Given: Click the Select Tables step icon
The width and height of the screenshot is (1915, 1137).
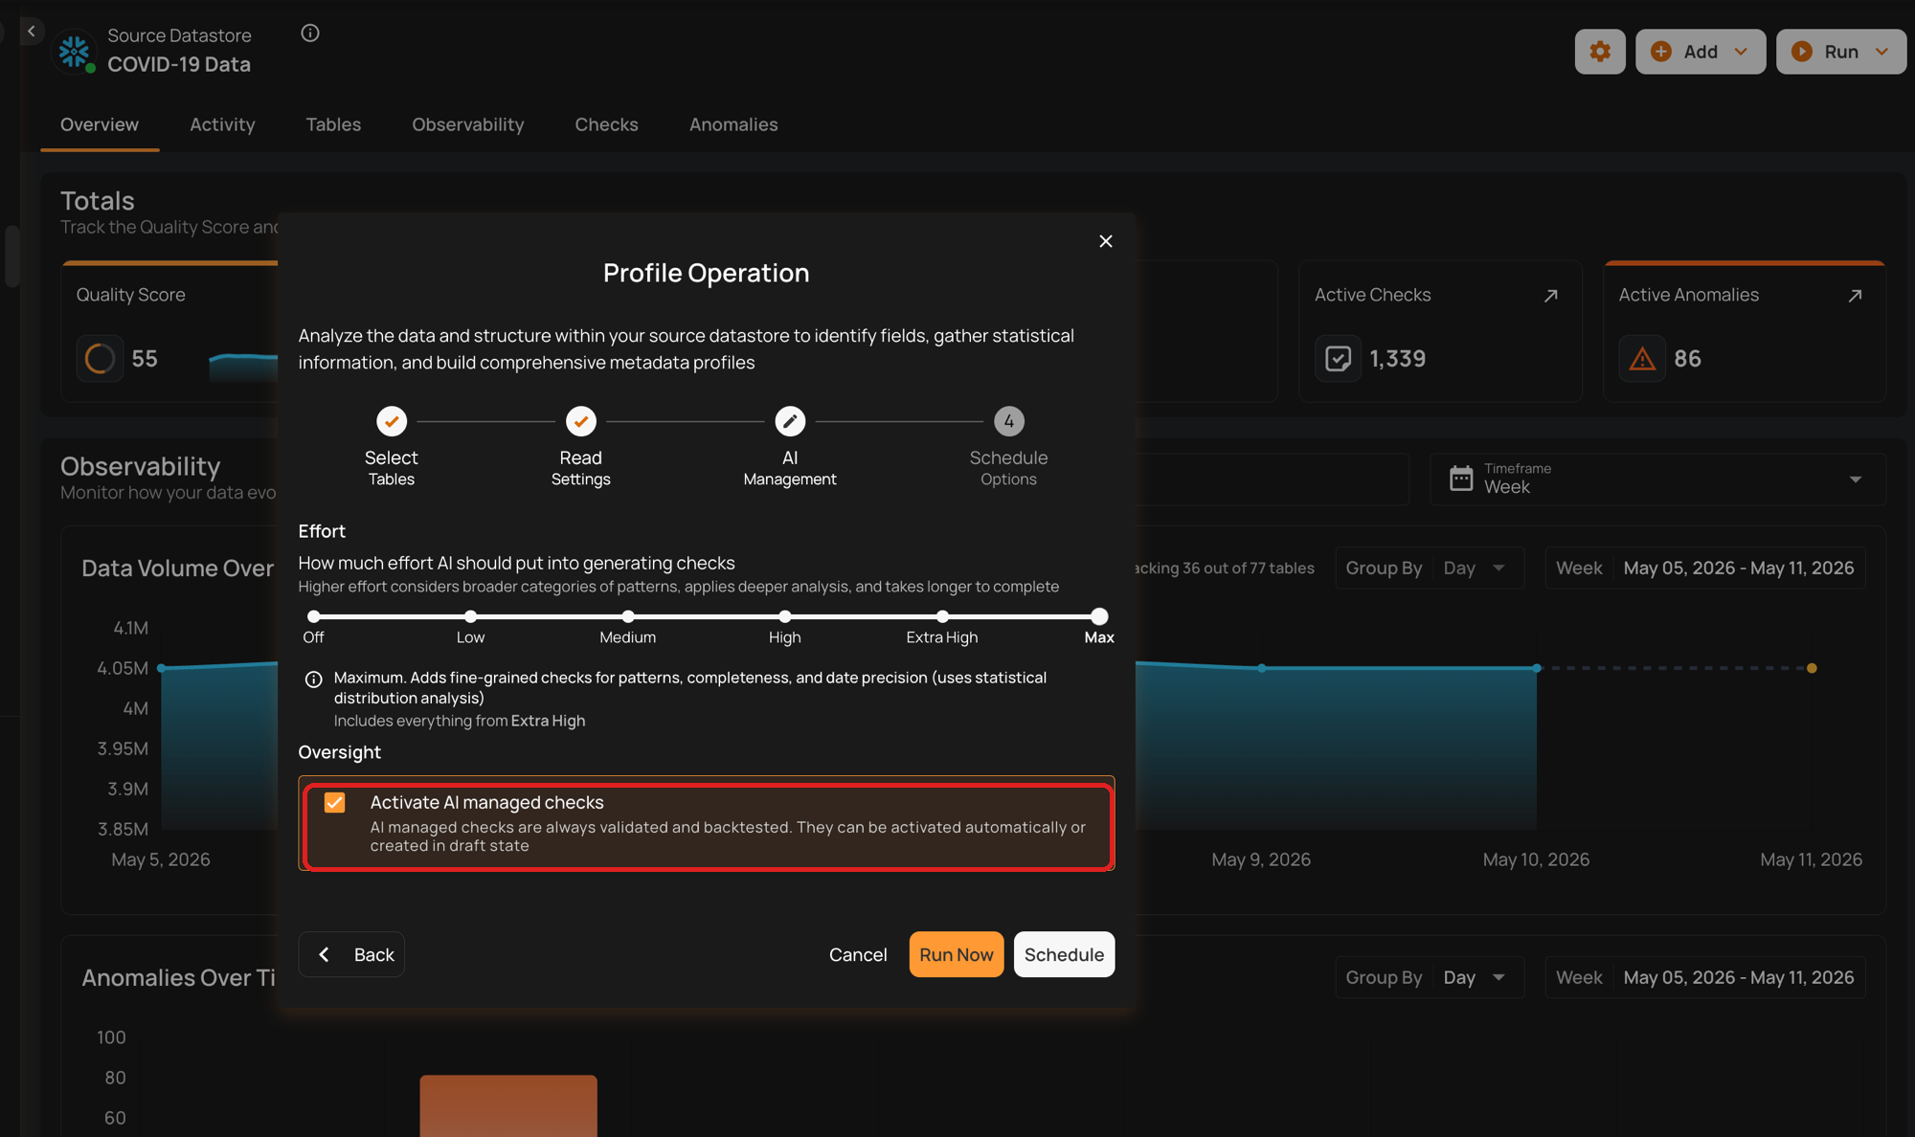Looking at the screenshot, I should (x=392, y=421).
